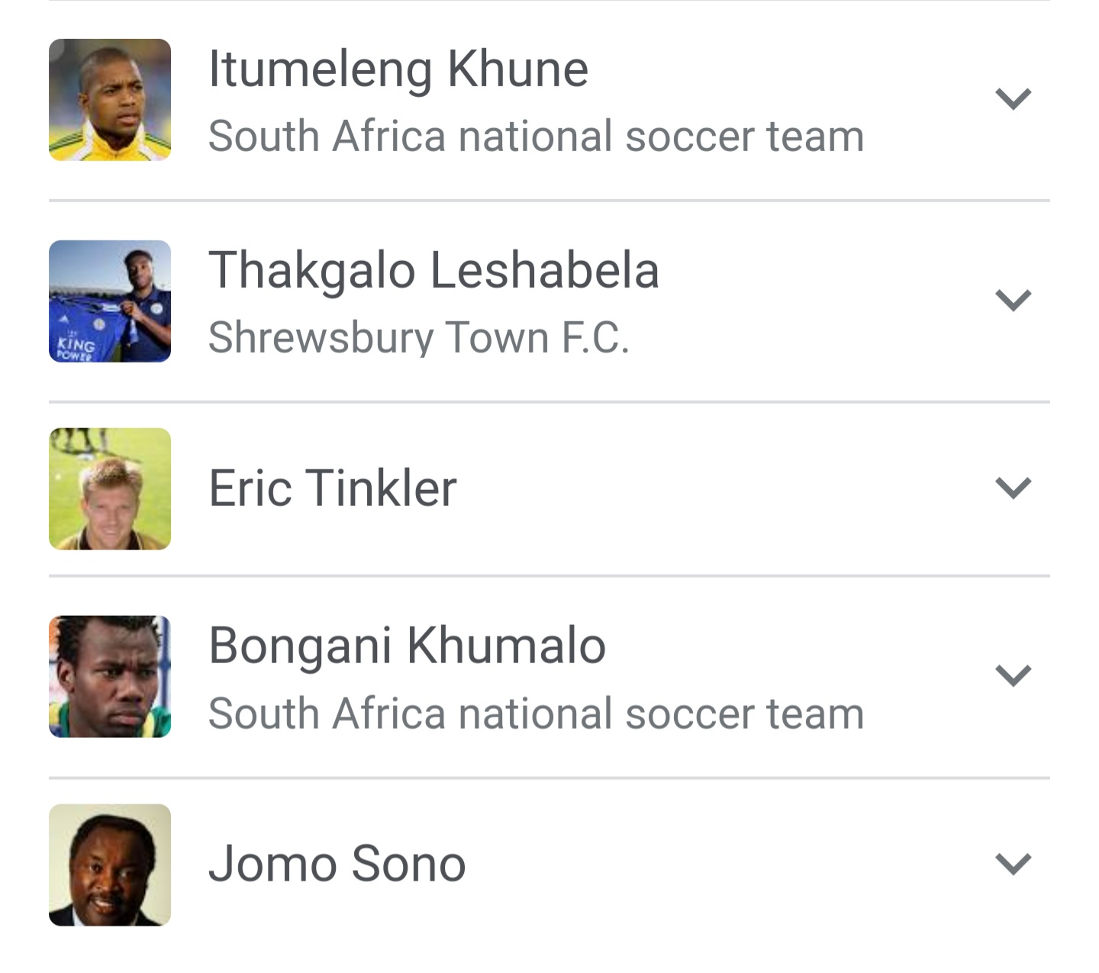Click the name Itumeleng Khune

click(x=398, y=69)
